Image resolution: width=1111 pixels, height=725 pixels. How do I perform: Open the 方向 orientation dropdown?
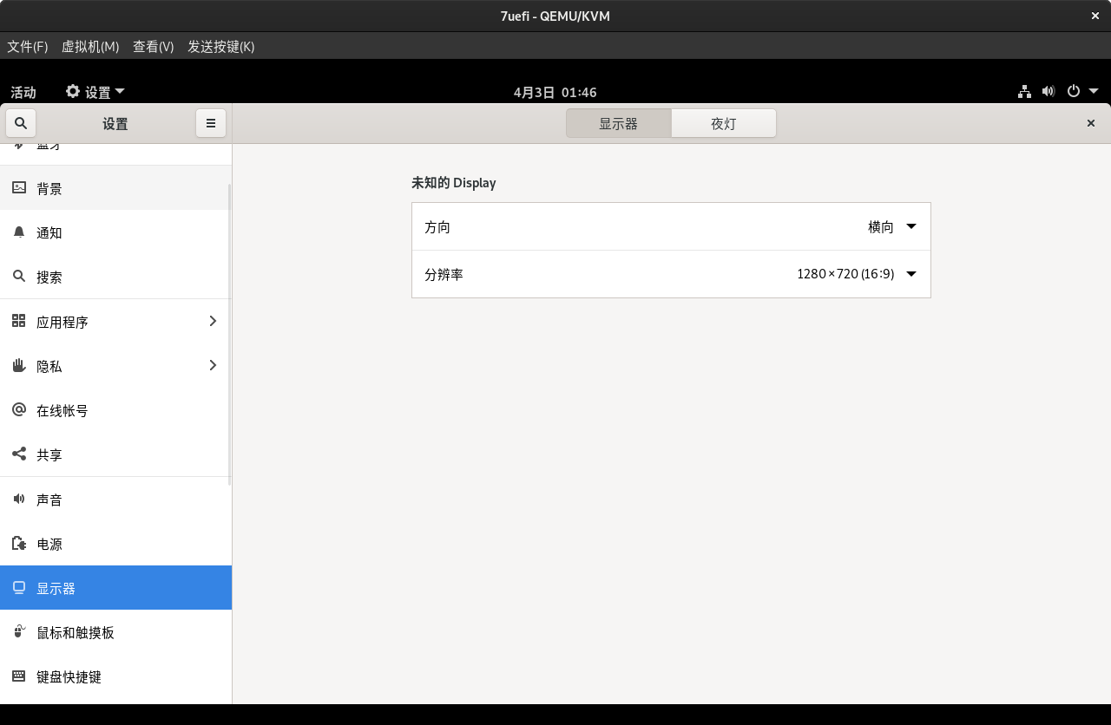pos(671,226)
